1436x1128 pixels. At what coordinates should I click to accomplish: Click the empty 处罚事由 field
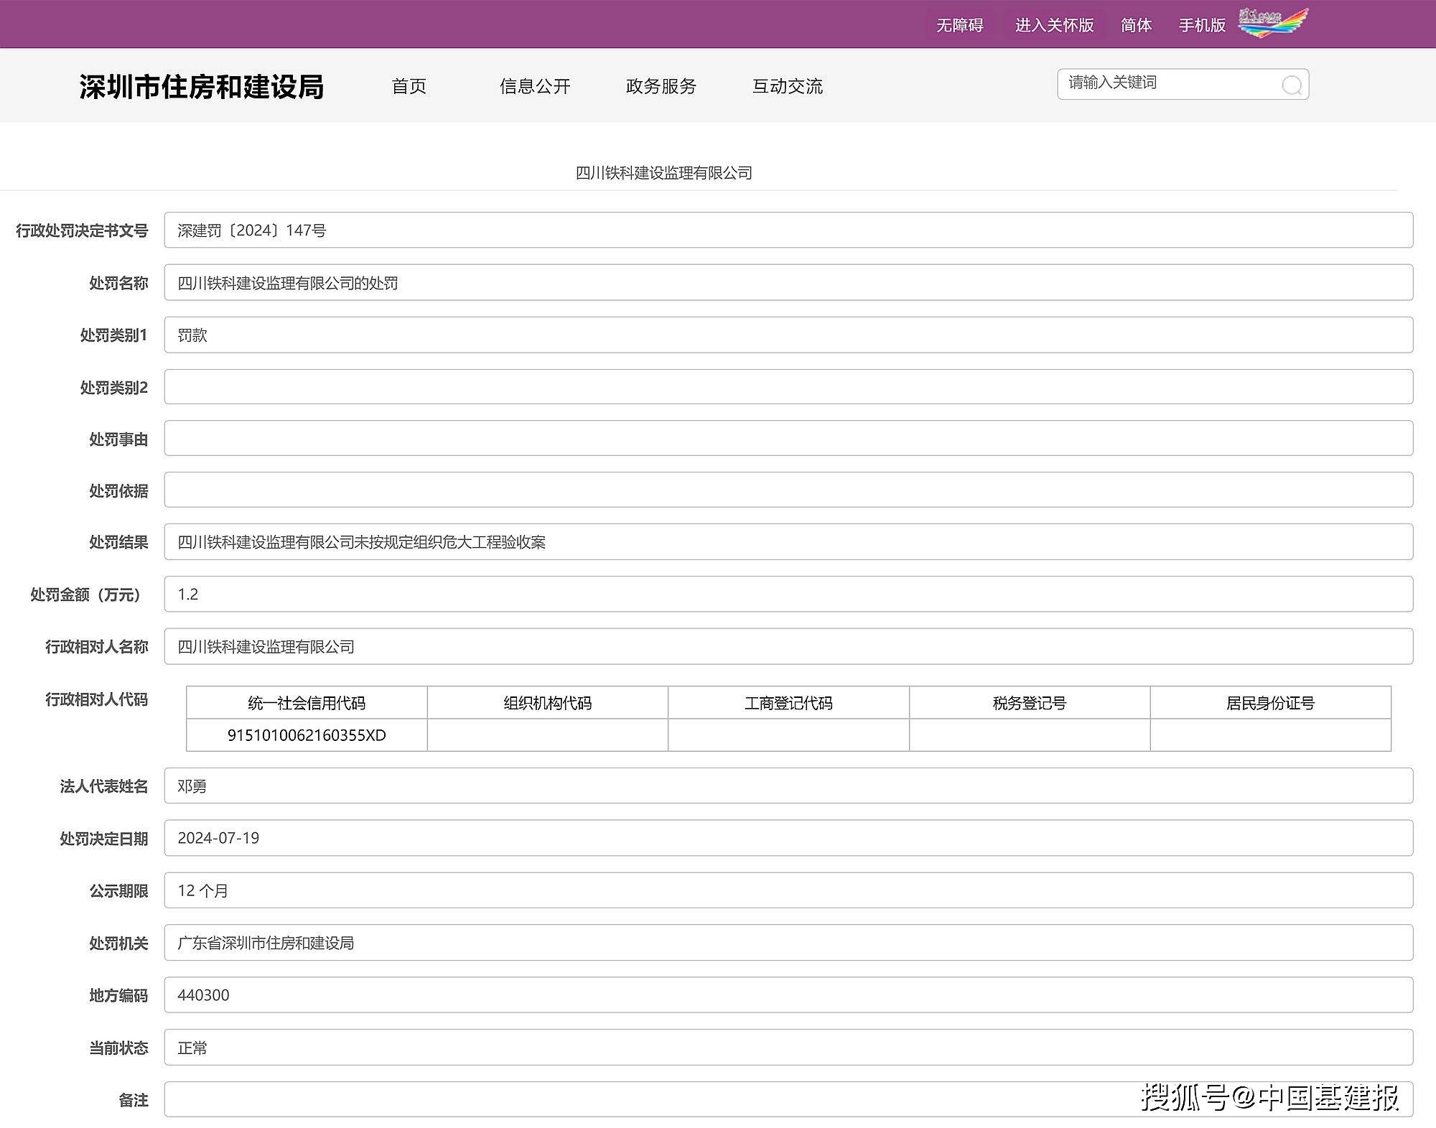[788, 438]
